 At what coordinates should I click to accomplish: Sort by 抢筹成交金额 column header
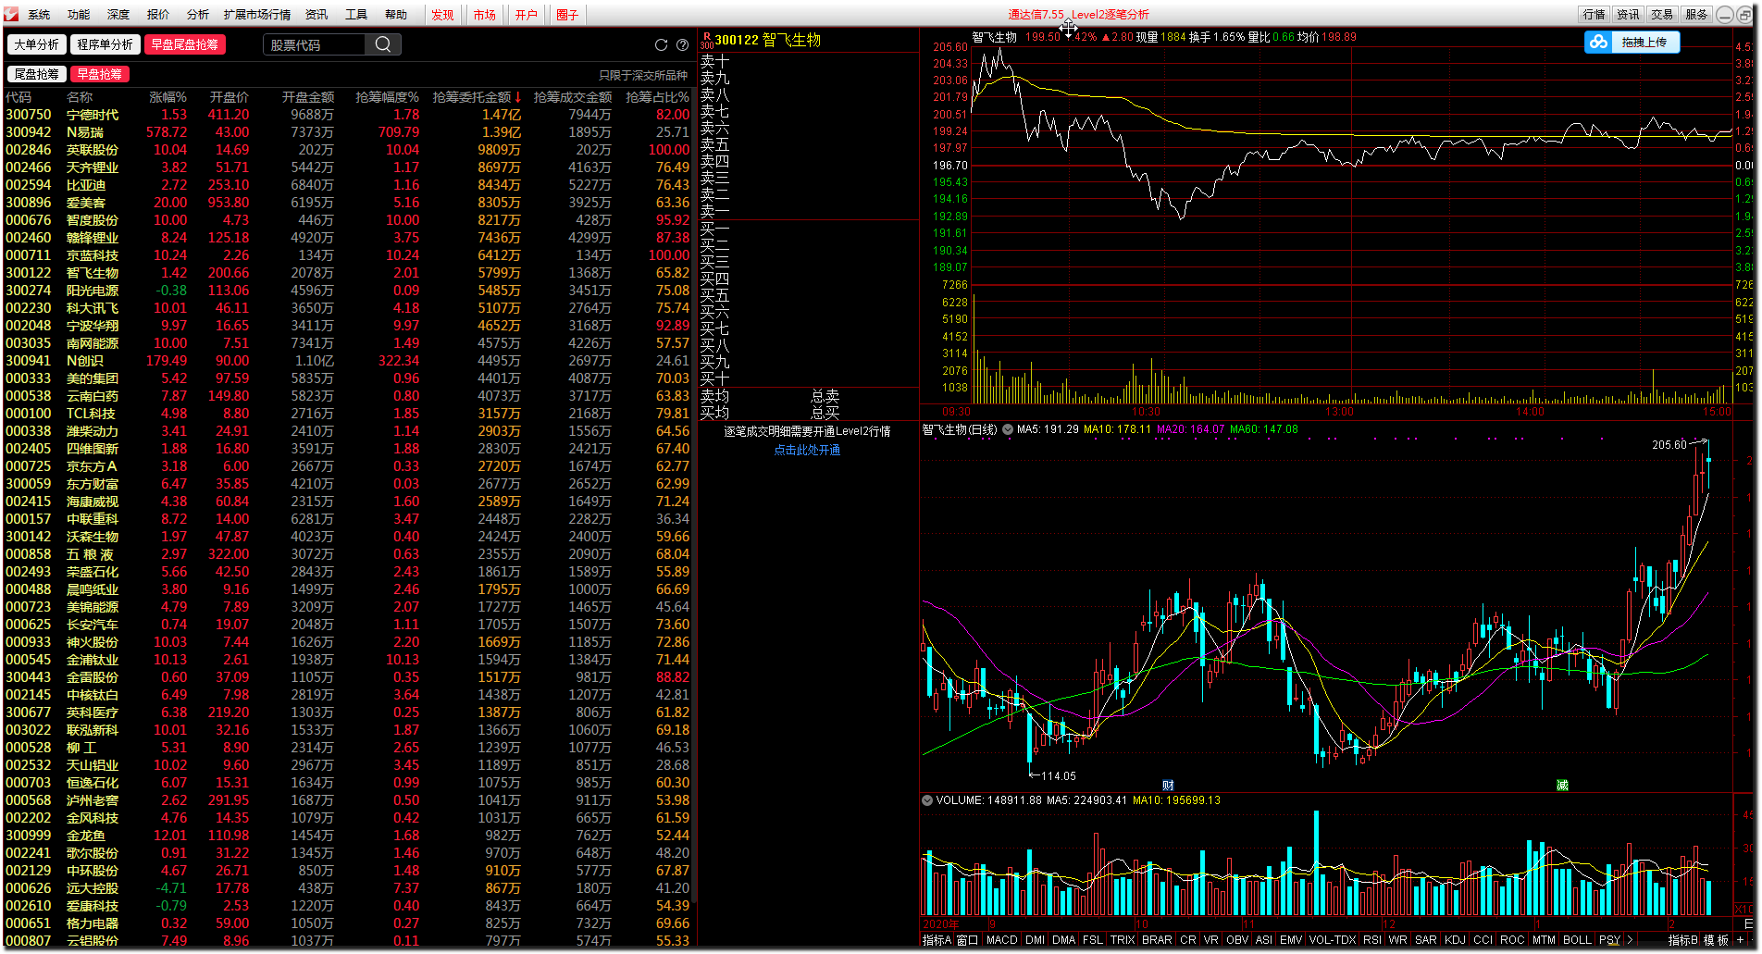573,97
